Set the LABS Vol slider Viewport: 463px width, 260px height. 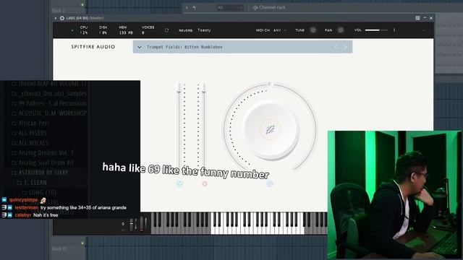pyautogui.click(x=376, y=30)
